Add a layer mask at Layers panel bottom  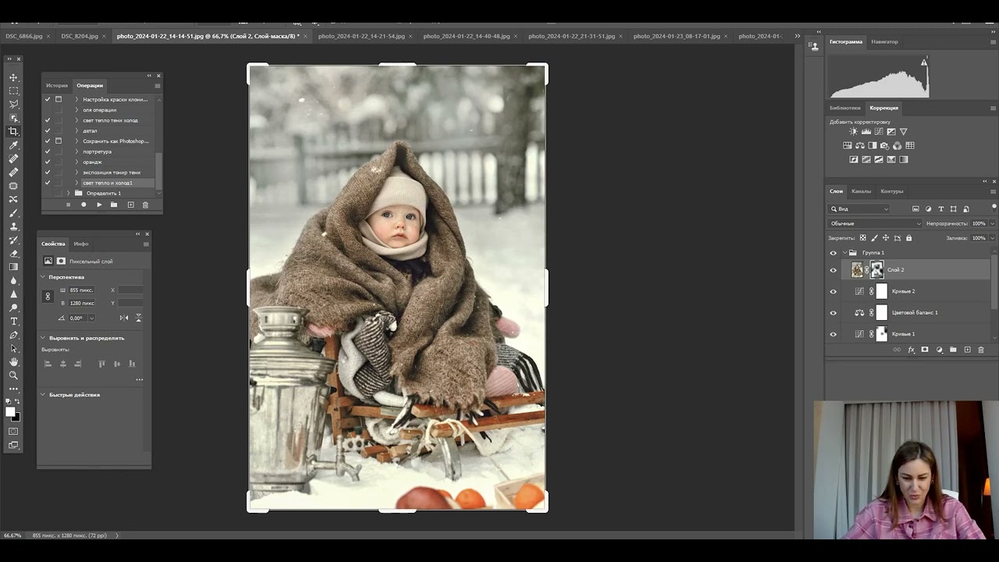tap(925, 350)
